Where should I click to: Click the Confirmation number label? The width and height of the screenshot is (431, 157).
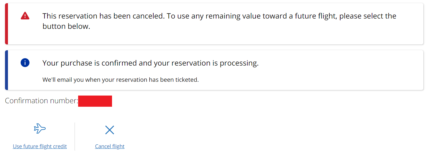point(42,101)
